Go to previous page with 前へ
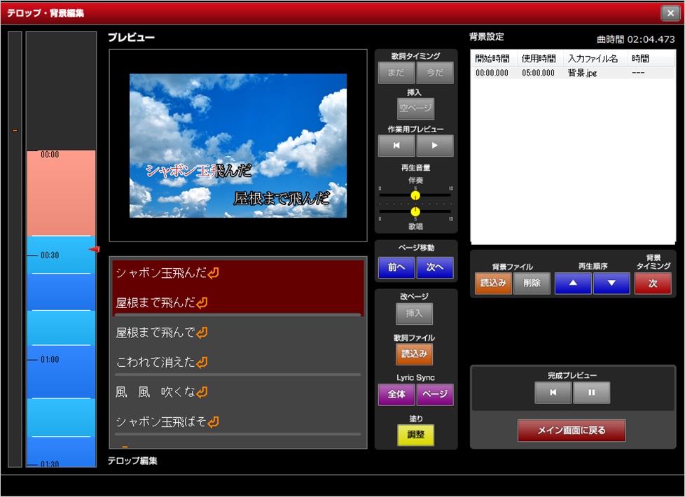The width and height of the screenshot is (685, 497). click(396, 267)
